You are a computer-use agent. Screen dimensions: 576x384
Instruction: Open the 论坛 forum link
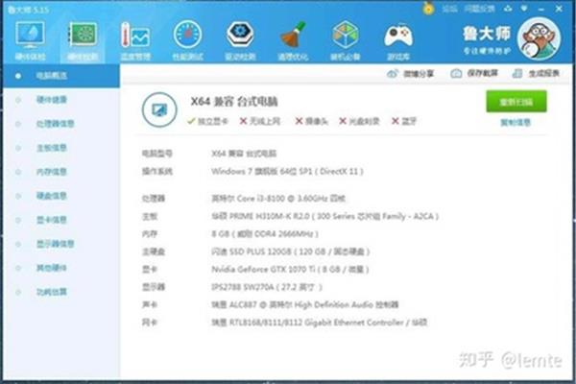449,9
